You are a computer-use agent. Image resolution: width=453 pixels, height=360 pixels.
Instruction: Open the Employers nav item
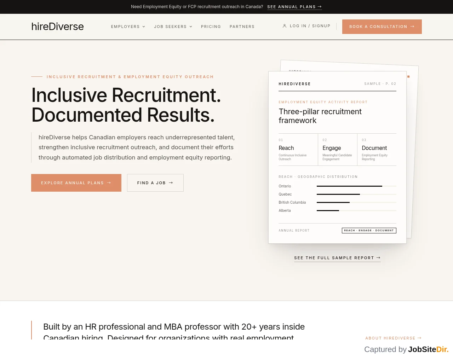[x=128, y=27]
